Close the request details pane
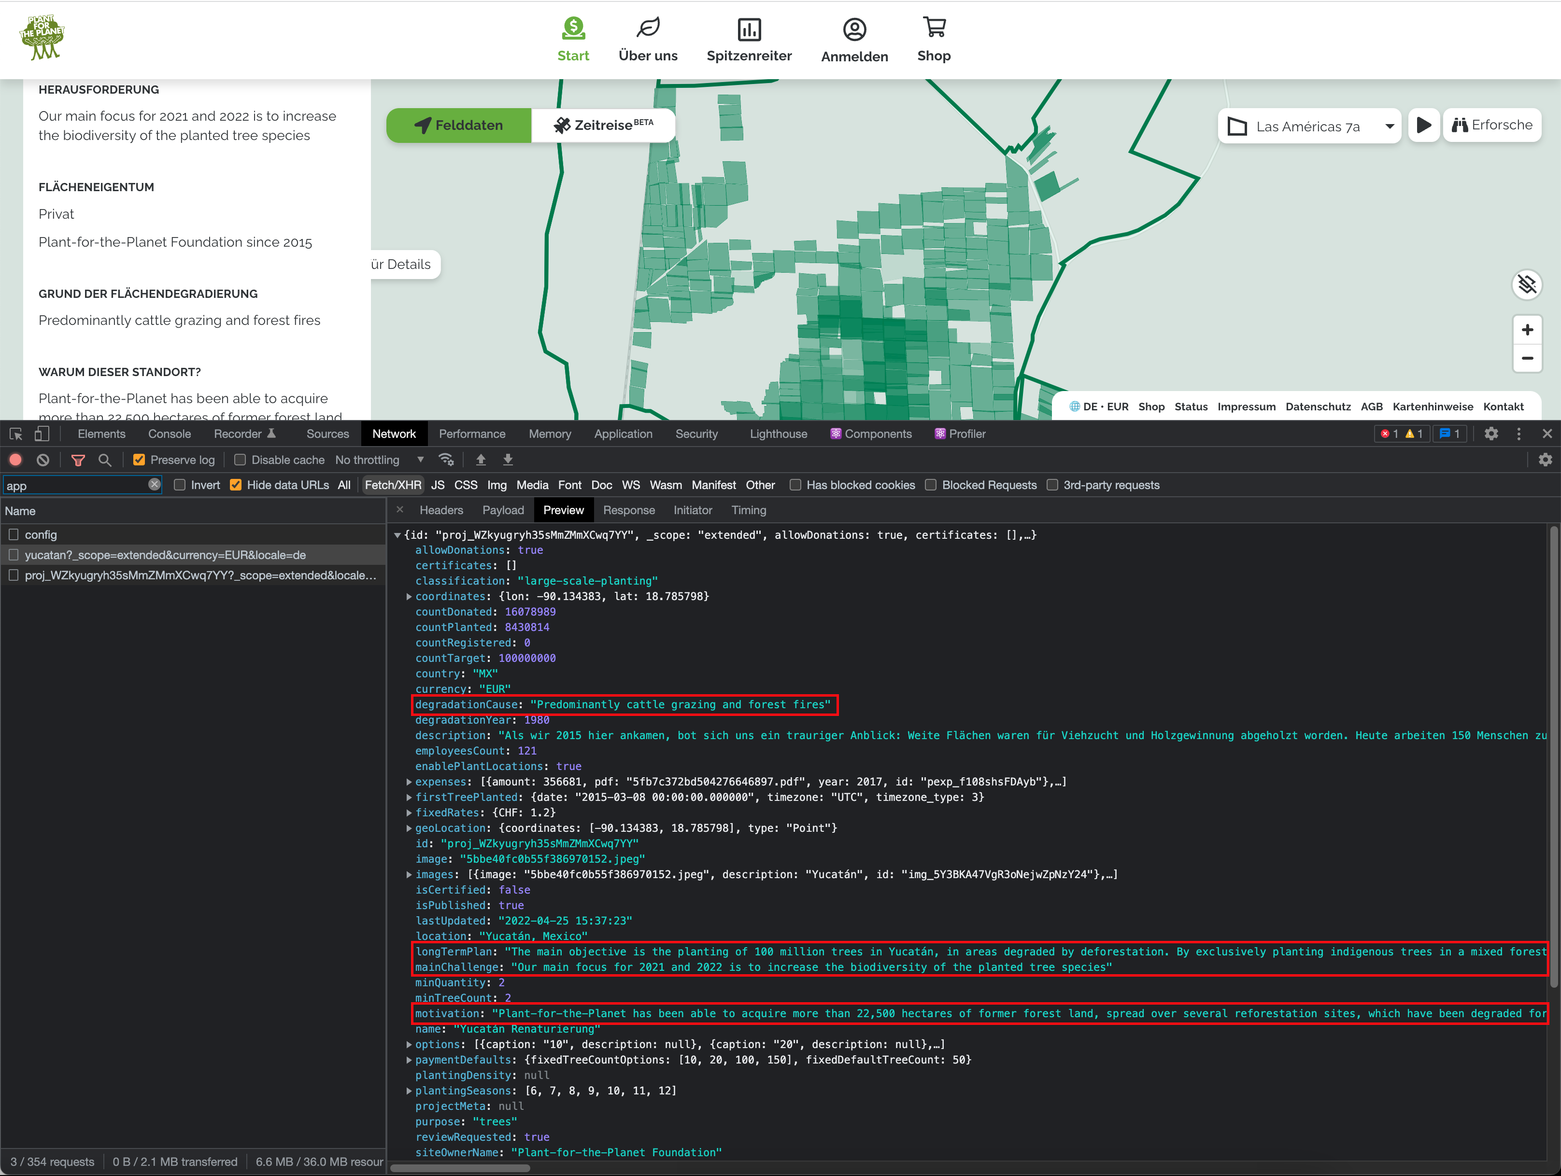Viewport: 1561px width, 1176px height. (x=400, y=509)
